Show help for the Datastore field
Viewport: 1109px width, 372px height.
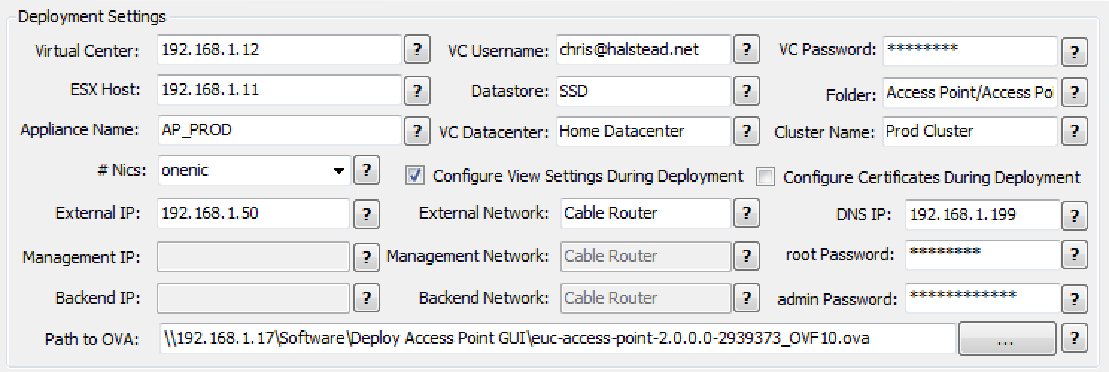[746, 92]
